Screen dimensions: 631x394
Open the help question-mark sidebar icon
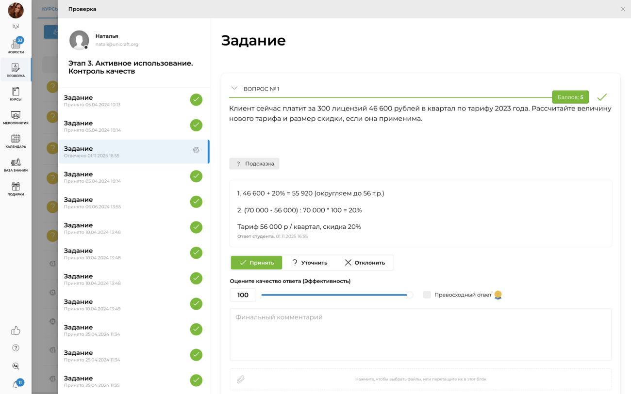tap(16, 348)
